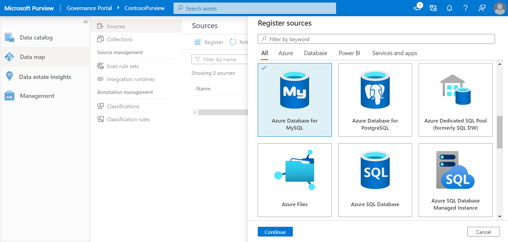This screenshot has height=242, width=508.
Task: Deselect the checked Azure Database for MySQL tile
Action: [295, 100]
